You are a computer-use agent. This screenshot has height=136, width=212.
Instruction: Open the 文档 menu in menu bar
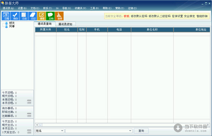[35, 8]
